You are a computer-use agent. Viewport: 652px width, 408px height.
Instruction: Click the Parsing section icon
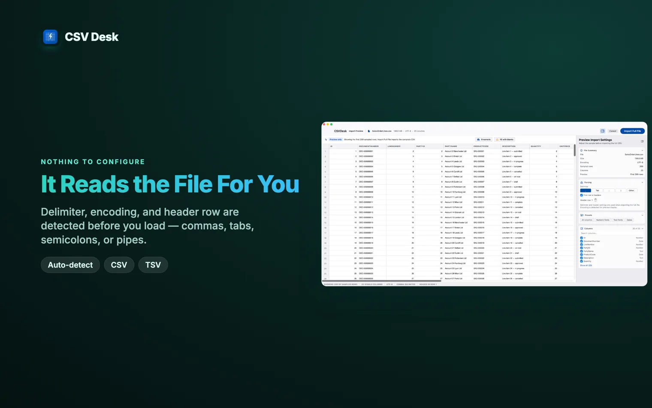click(x=582, y=183)
